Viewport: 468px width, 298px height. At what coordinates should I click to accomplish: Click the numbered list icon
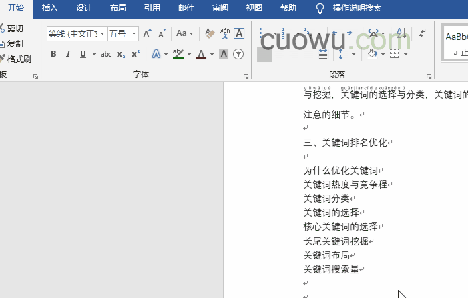[287, 33]
